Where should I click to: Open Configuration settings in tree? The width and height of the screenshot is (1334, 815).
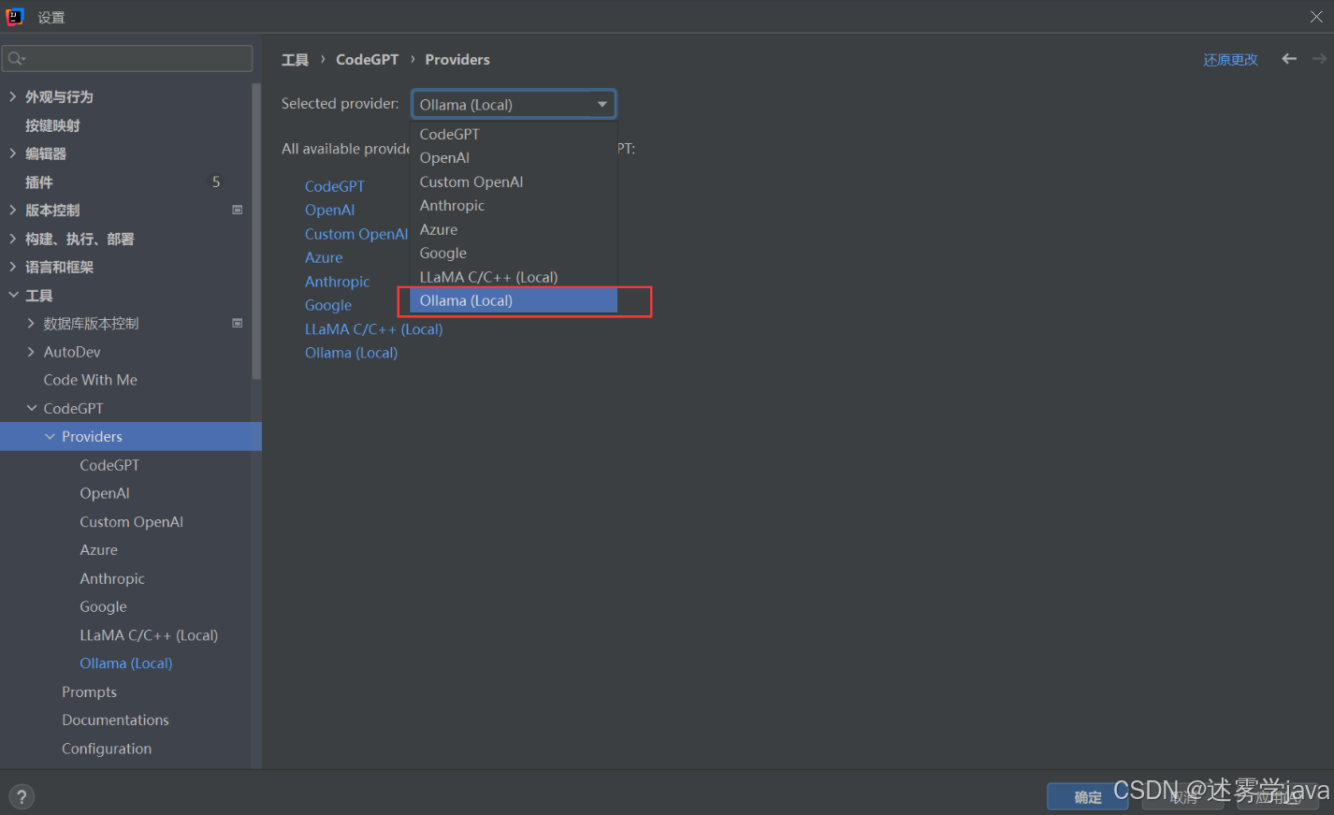coord(107,749)
